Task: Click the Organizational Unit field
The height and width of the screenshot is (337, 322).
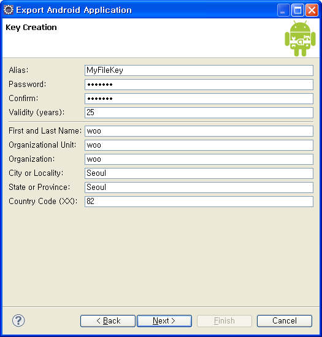Action: click(199, 145)
